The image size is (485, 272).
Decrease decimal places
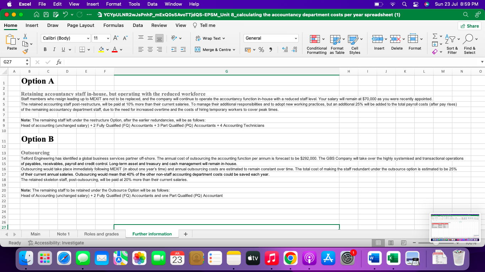pos(294,50)
